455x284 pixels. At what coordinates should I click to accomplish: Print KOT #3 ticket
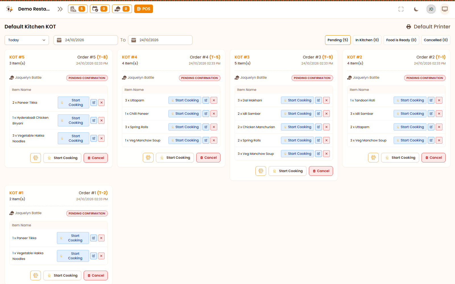pyautogui.click(x=261, y=171)
